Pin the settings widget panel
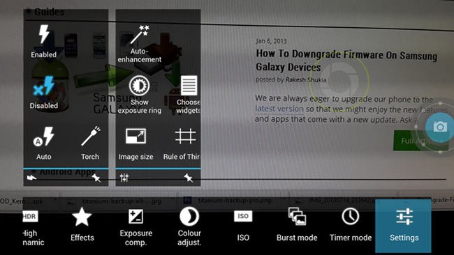This screenshot has height=255, width=454. 189,178
